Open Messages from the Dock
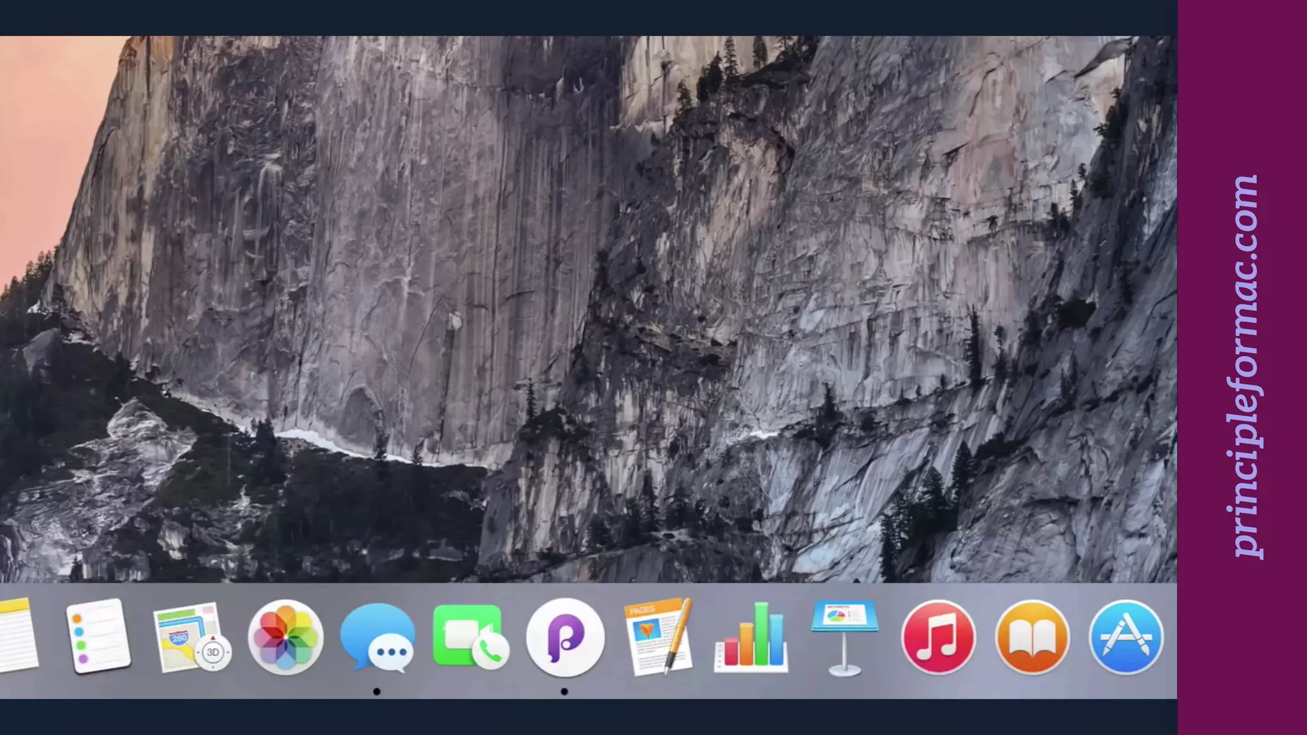This screenshot has height=735, width=1307. coord(378,637)
